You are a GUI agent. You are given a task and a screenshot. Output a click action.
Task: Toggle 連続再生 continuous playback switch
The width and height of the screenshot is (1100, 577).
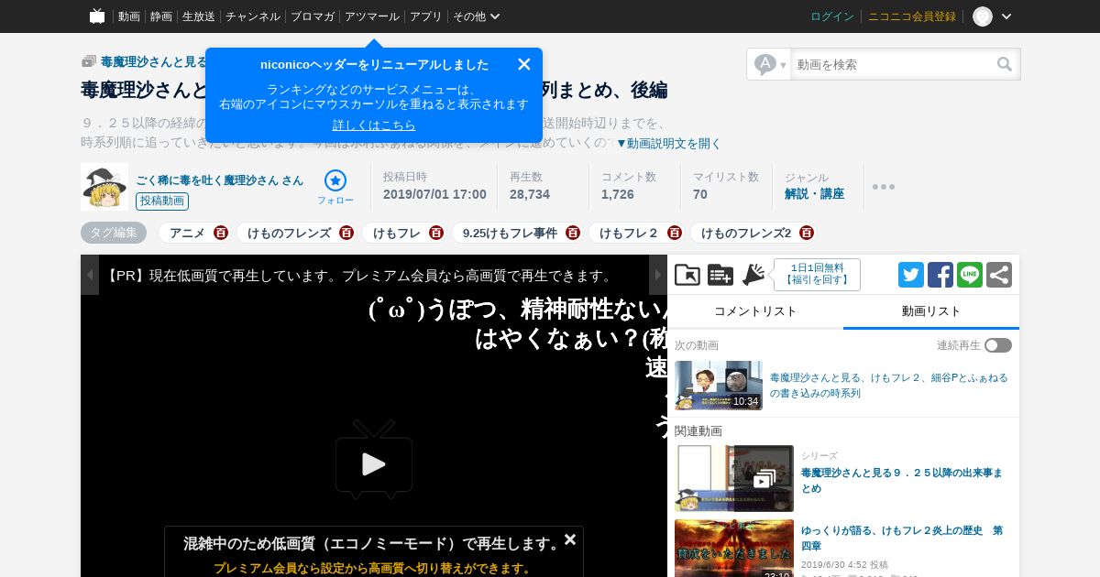[x=998, y=345]
